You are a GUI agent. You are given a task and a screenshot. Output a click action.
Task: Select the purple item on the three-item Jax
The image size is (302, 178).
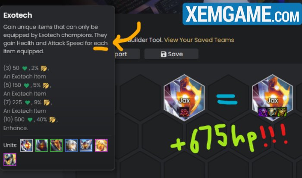coord(263,112)
